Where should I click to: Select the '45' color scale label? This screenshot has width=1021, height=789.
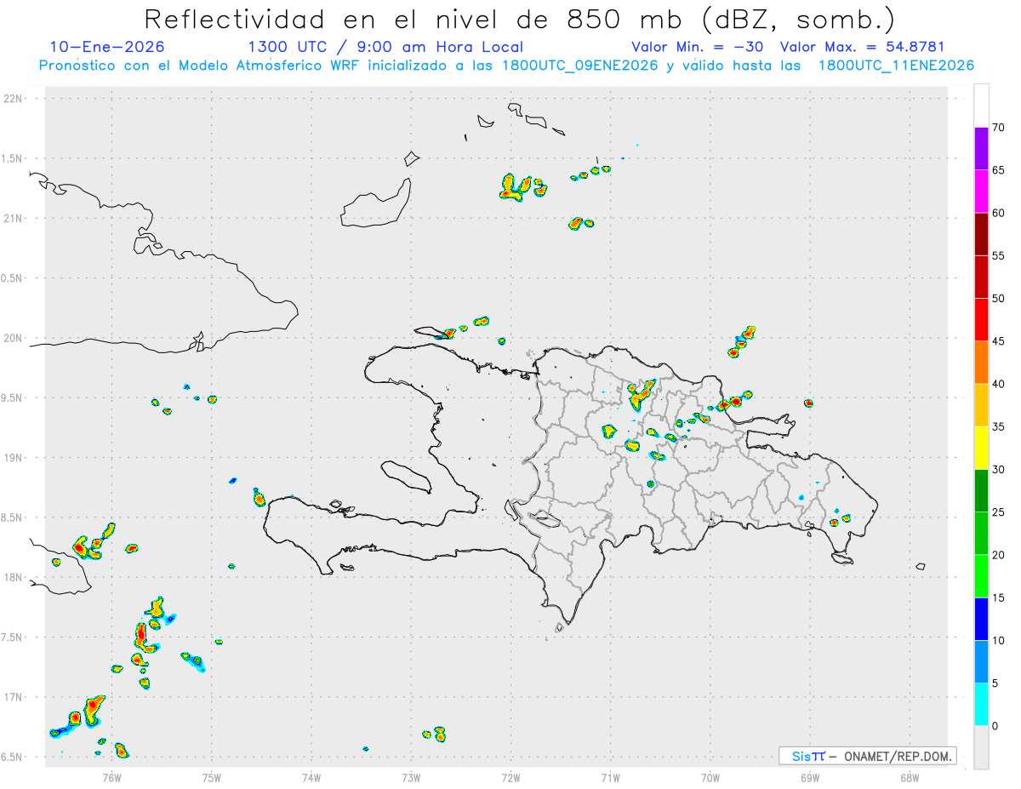(x=998, y=341)
